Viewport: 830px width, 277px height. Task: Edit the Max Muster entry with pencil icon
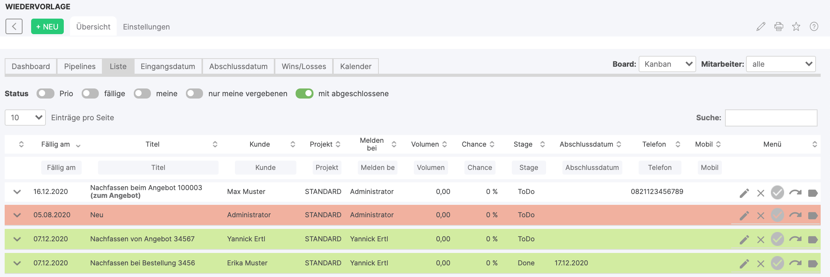(x=744, y=193)
